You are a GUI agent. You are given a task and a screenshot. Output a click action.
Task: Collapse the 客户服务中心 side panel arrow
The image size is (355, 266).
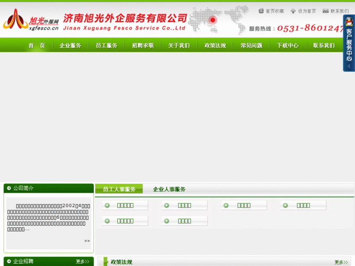[x=349, y=66]
